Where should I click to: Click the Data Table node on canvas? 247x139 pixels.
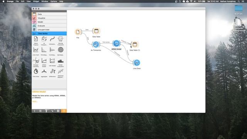pyautogui.click(x=96, y=31)
